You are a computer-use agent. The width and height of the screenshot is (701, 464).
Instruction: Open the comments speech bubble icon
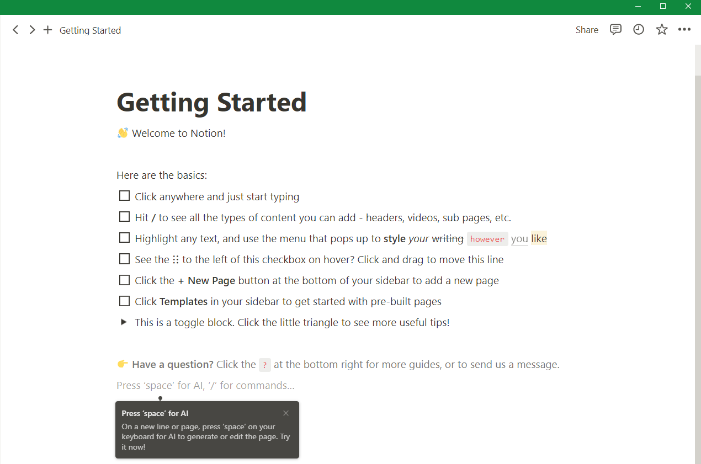[615, 30]
